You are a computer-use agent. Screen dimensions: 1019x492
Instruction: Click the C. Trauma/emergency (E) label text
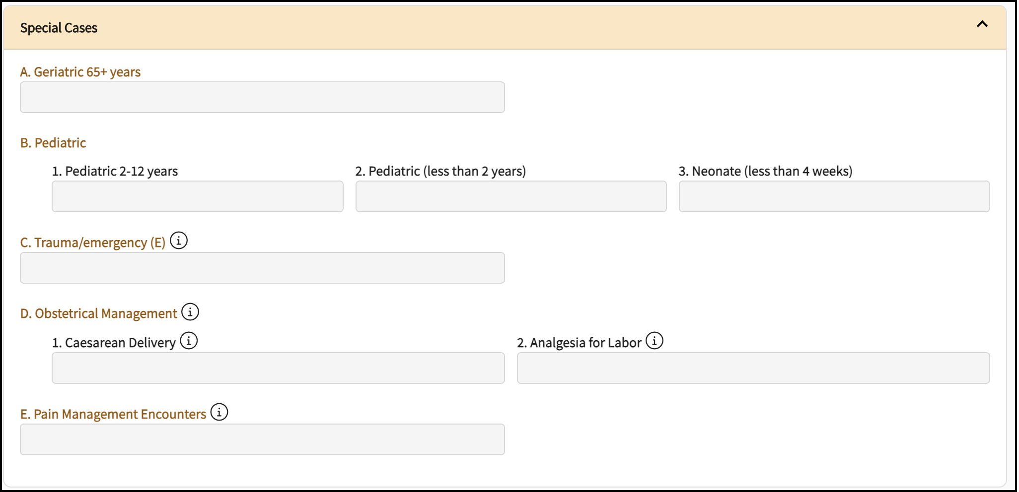93,243
